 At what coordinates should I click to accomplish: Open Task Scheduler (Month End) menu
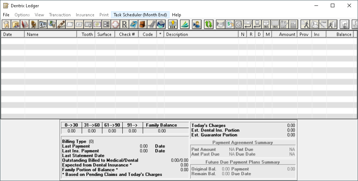140,15
